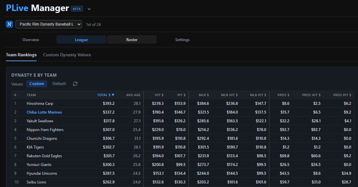Image resolution: width=358 pixels, height=187 pixels.
Task: Click the $337.2 total for Chiba Lotte Marines
Action: tap(109, 112)
